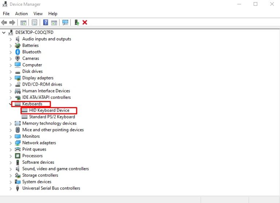Viewport: 280px width, 203px height.
Task: Collapse the DESKTOP-C0OQ7FD root node
Action: [4, 32]
